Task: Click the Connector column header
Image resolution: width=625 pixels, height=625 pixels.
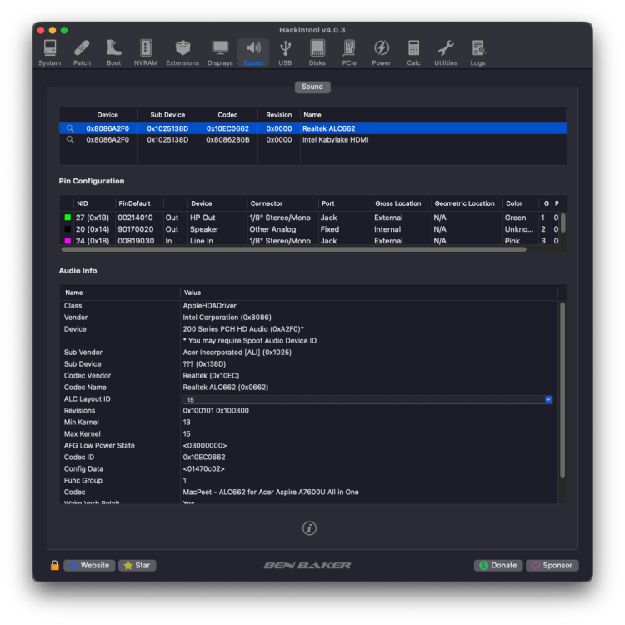Action: point(267,203)
